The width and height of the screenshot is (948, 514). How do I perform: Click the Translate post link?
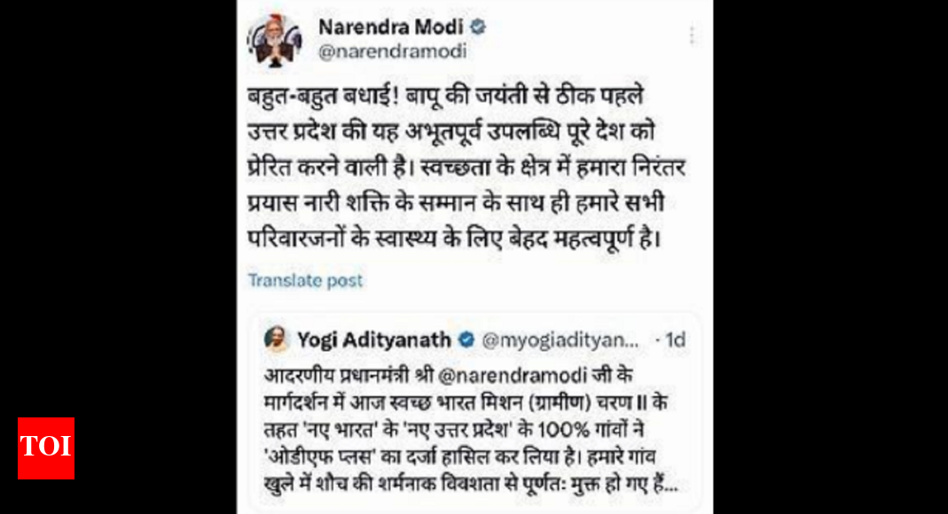click(x=305, y=280)
